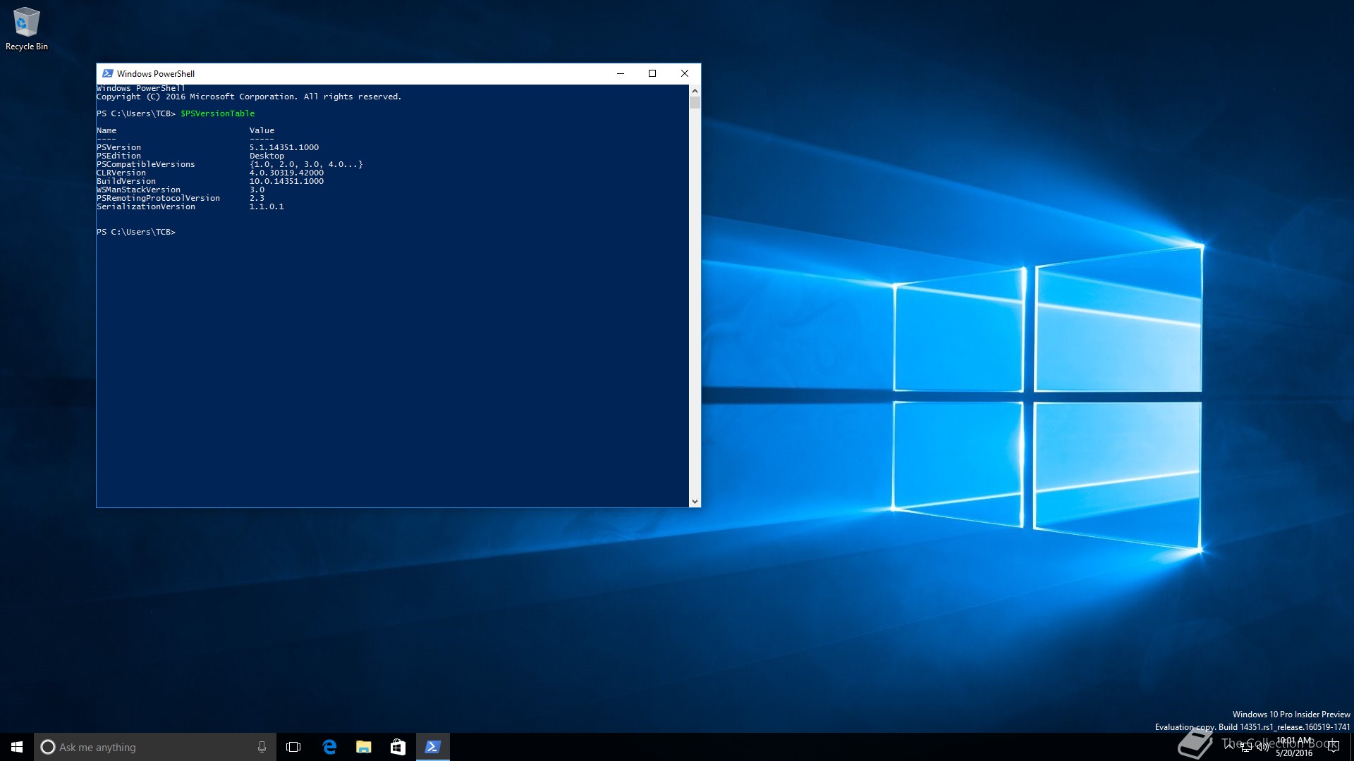Click the SerializationVersion row name
1354x761 pixels.
pyautogui.click(x=146, y=206)
